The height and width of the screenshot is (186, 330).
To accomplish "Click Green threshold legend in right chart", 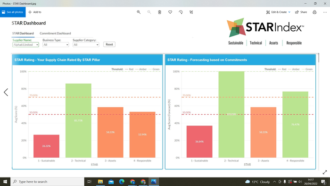I will pyautogui.click(x=307, y=69).
